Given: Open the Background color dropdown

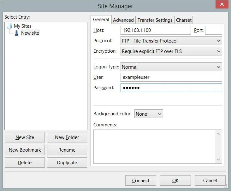Looking at the screenshot, I should [x=149, y=114].
